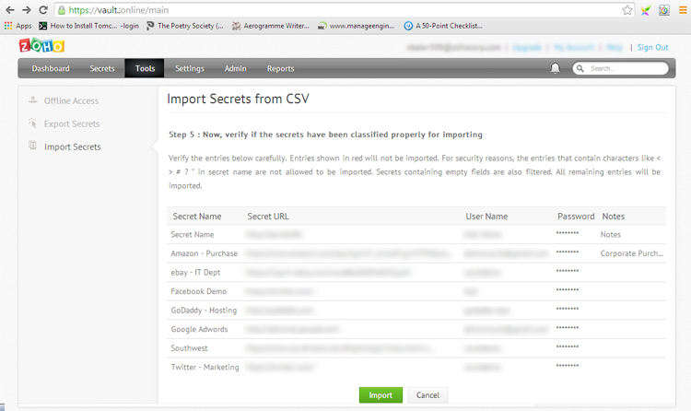691x411 pixels.
Task: Open the Dashboard tab
Action: (x=51, y=68)
